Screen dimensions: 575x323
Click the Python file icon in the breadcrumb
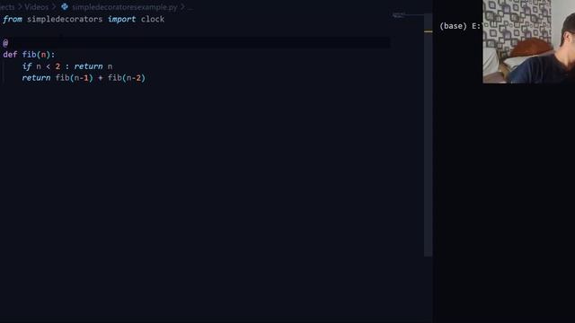coord(65,6)
